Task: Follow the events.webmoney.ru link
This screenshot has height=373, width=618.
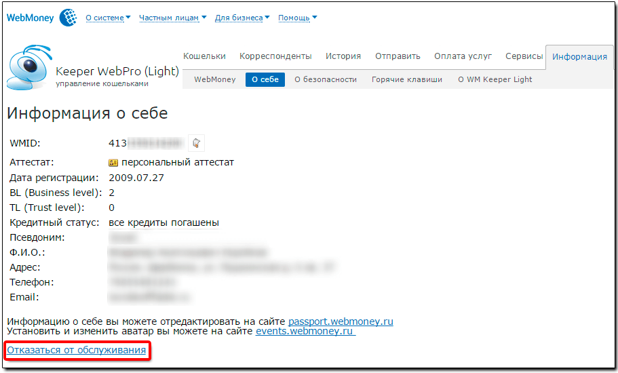Action: tap(305, 331)
